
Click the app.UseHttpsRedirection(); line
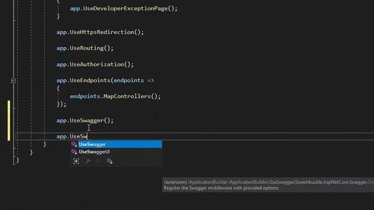(x=100, y=32)
